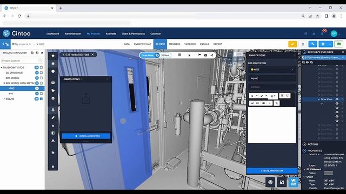This screenshot has width=346, height=194.
Task: Insert link in annotation editor
Action: [x=257, y=103]
